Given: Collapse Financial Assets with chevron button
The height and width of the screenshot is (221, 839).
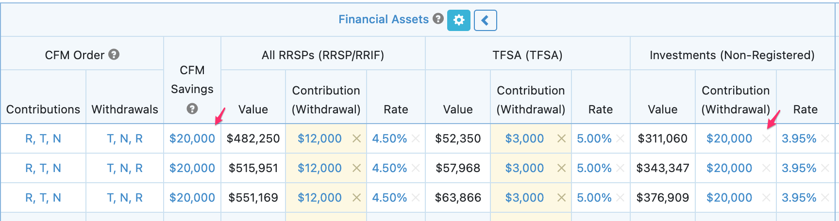Looking at the screenshot, I should click(485, 20).
